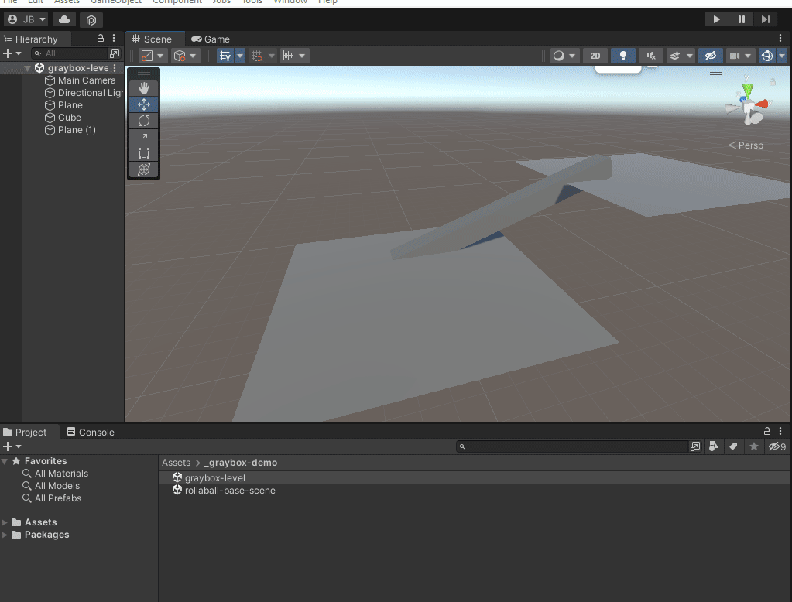This screenshot has width=792, height=602.
Task: Click Search by Label tag icon in Project
Action: [733, 446]
